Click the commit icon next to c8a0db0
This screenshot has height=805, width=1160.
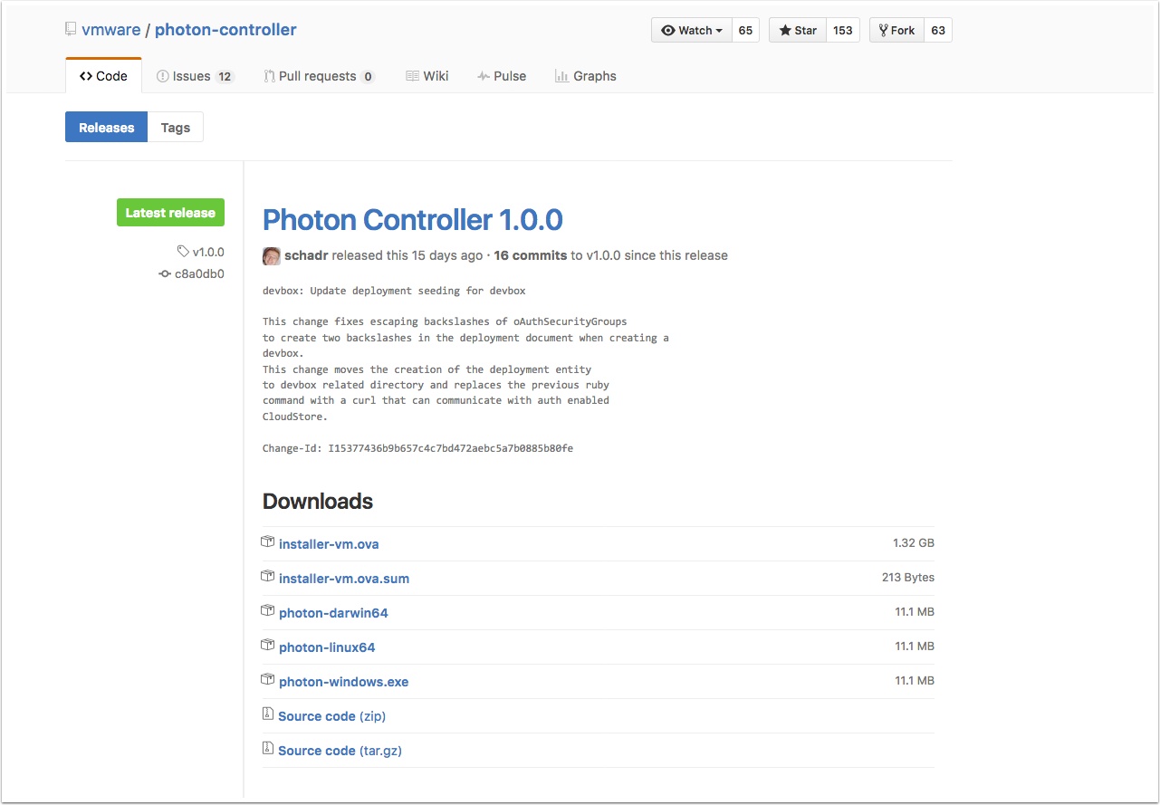click(x=165, y=273)
